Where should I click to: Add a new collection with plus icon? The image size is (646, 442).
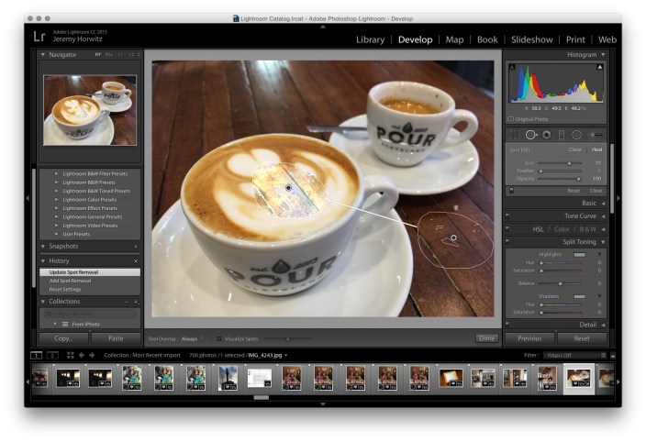click(136, 301)
